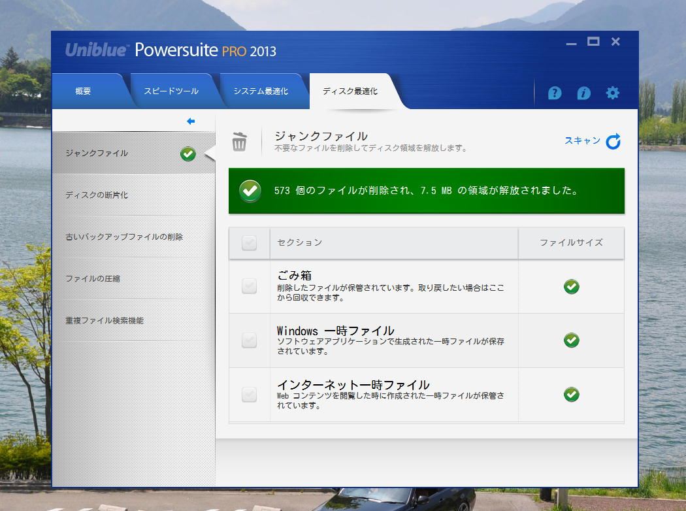
Task: Toggle the ごみ箱 checkbox
Action: (250, 287)
